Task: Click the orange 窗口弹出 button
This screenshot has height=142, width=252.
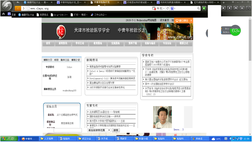Action: [x=182, y=21]
